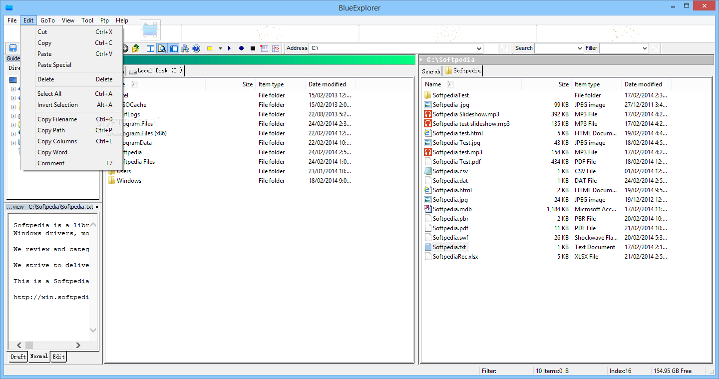Click the preview panel's right scroll arrow
Screen dimensions: 719x379
point(78,345)
